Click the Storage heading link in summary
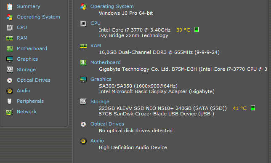Screen dimensions: 271x163 point(100,102)
